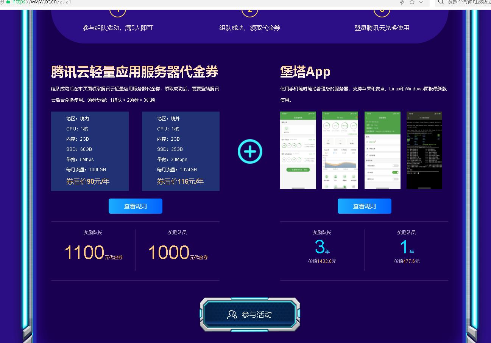
Task: Toggle the green switch in settings screenshot
Action: point(395,172)
